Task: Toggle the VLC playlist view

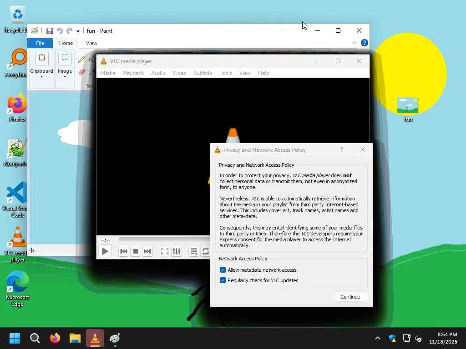Action: [194, 251]
